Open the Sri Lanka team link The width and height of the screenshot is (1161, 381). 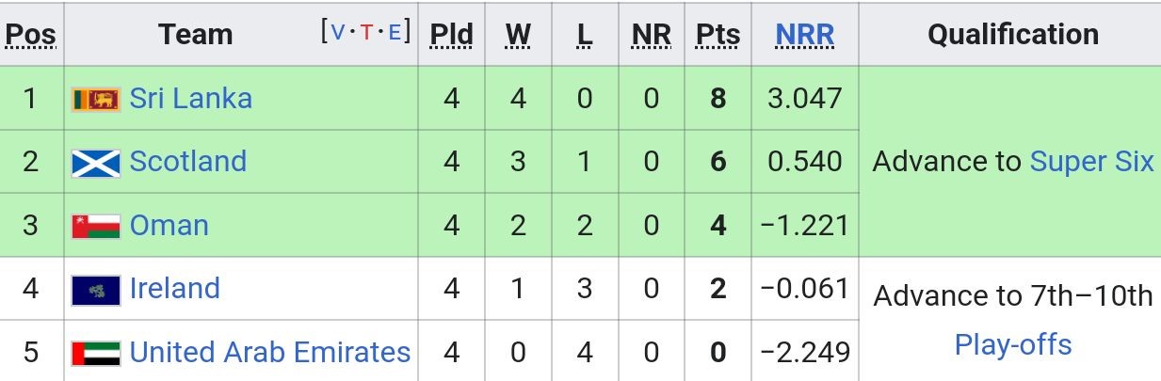pyautogui.click(x=191, y=98)
